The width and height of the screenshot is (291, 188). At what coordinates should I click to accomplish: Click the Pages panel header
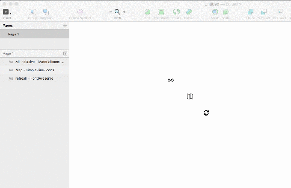coord(8,26)
